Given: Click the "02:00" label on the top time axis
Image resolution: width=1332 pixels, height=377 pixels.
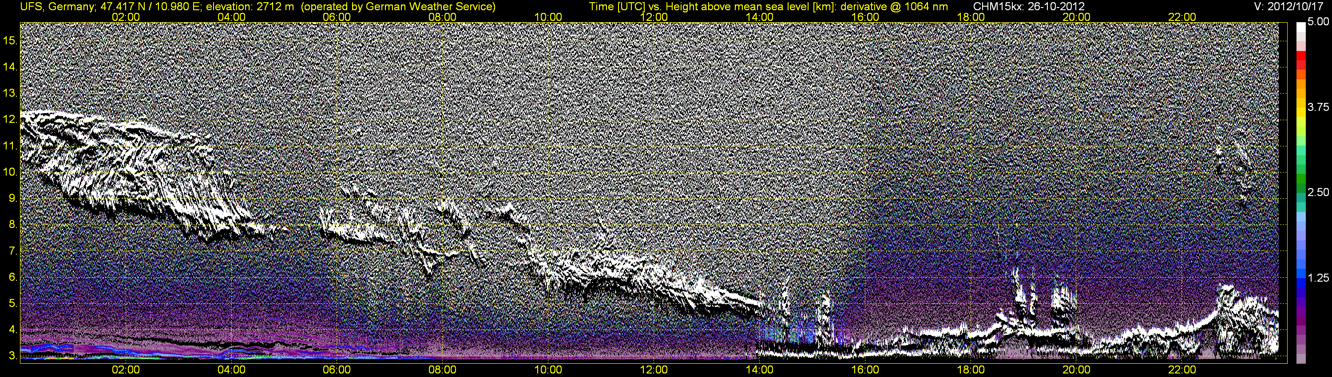Looking at the screenshot, I should (x=126, y=17).
